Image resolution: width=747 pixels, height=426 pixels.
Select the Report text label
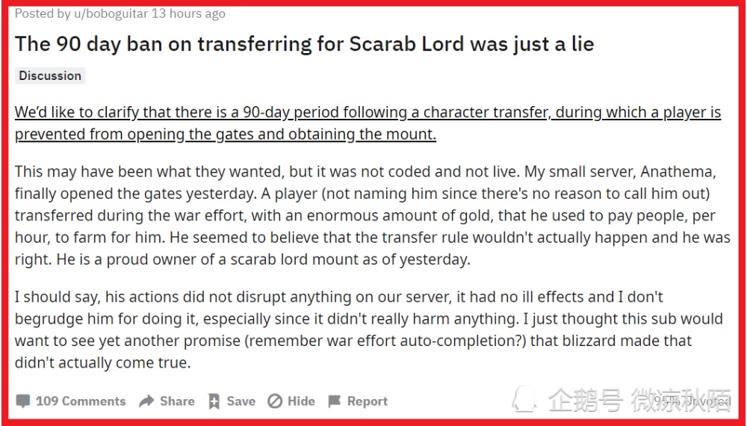[x=368, y=401]
